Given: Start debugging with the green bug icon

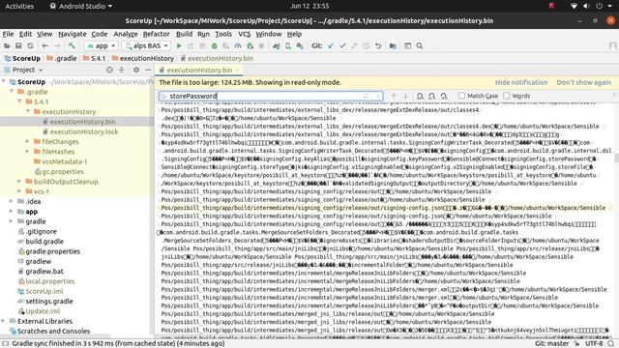Looking at the screenshot, I should click(215, 45).
